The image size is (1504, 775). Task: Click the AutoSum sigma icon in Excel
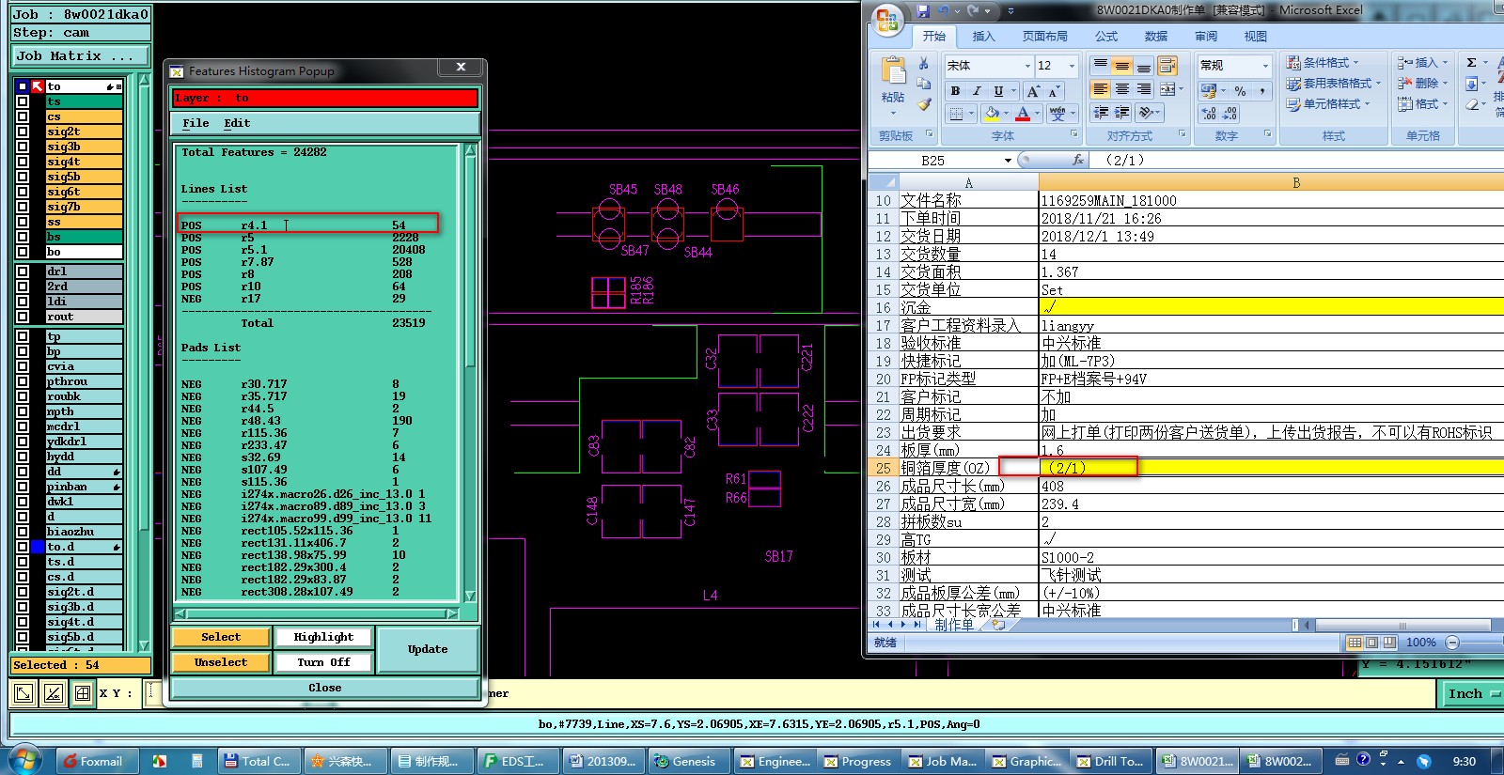coord(1471,62)
